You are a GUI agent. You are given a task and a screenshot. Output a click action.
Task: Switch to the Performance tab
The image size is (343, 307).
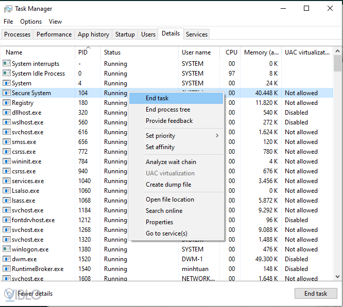point(54,34)
